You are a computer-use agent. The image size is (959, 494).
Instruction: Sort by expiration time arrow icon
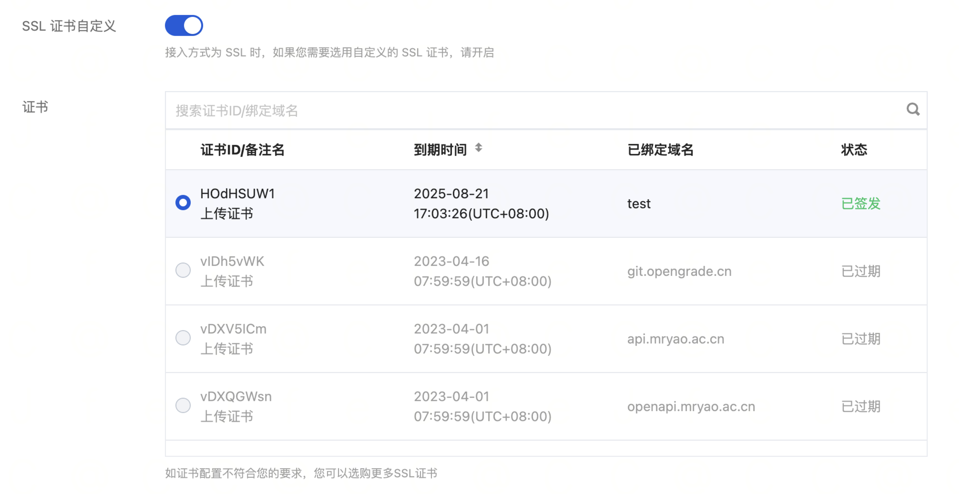(x=478, y=148)
